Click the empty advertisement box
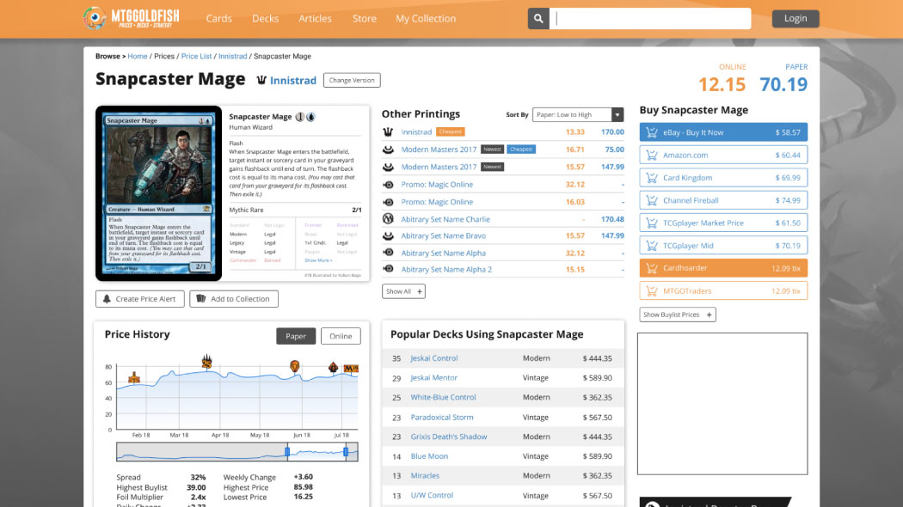The image size is (903, 507). [722, 403]
